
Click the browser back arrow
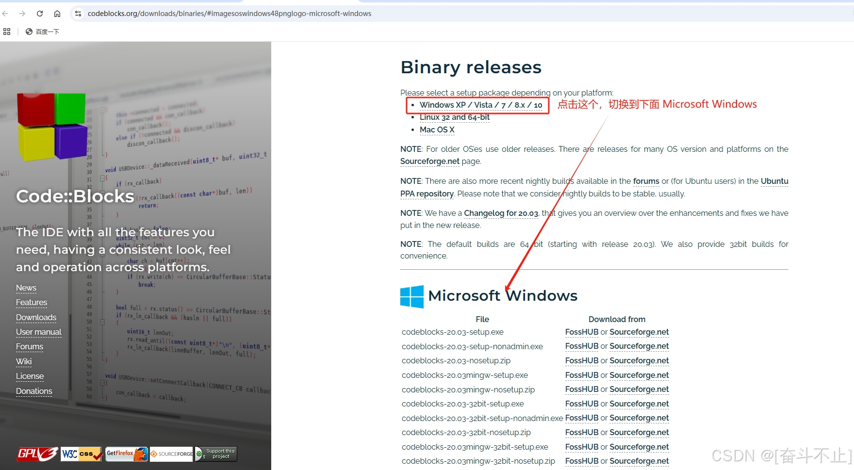pyautogui.click(x=5, y=14)
